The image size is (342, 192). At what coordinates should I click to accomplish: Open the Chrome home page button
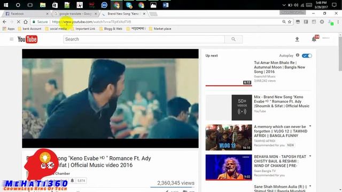pyautogui.click(x=26, y=22)
